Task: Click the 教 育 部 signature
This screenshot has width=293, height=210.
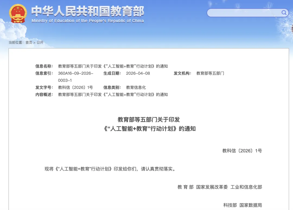Action: click(186, 187)
